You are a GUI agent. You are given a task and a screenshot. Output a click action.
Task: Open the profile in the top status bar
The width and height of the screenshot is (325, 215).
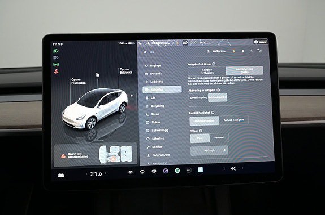(x=158, y=43)
